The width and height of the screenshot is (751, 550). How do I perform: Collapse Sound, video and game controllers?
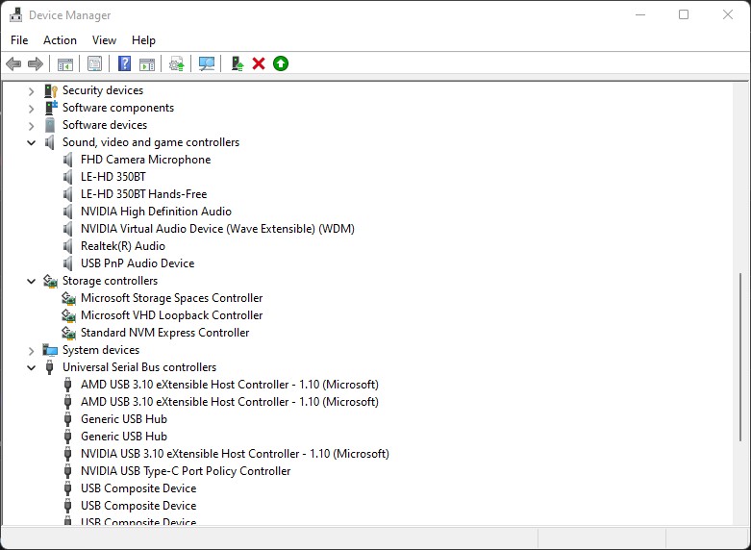pos(32,142)
